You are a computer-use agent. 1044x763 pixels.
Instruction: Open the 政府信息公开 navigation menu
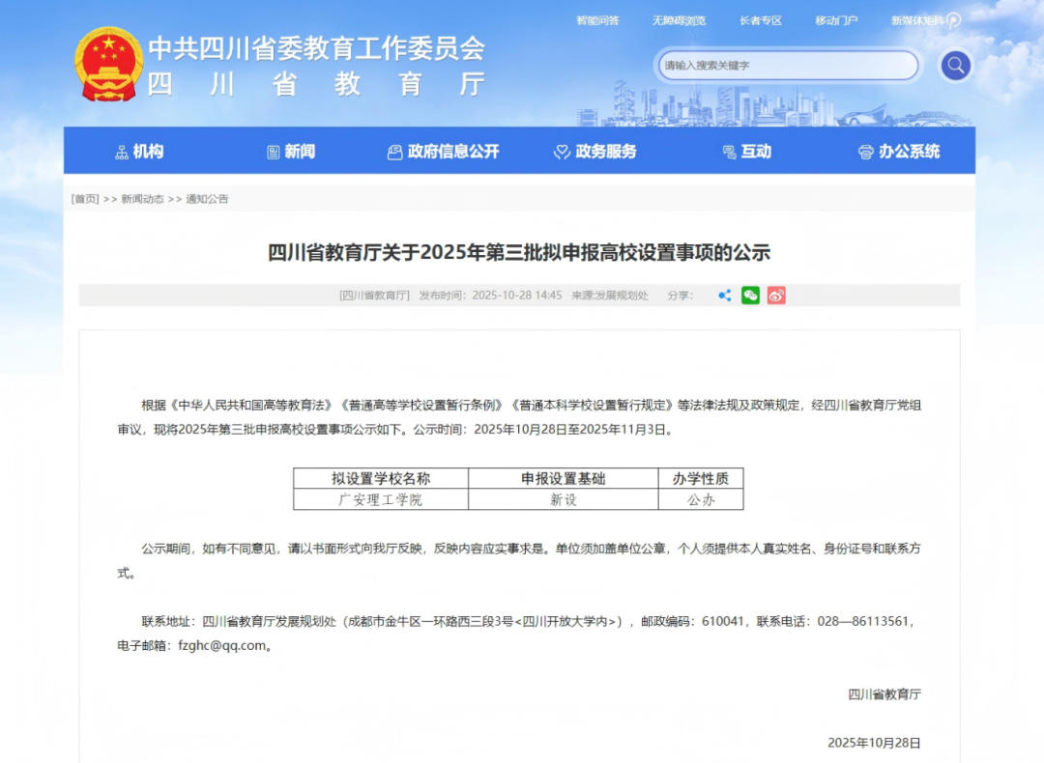coord(444,152)
